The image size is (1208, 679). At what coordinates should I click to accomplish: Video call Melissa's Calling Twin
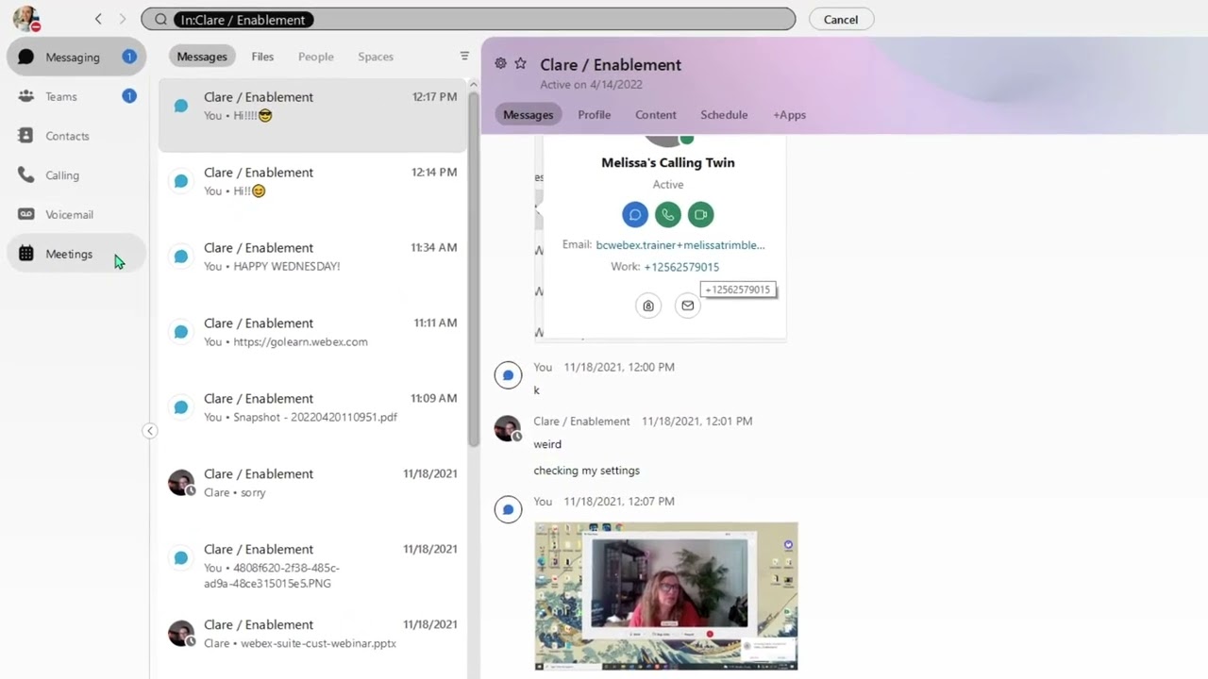(701, 215)
